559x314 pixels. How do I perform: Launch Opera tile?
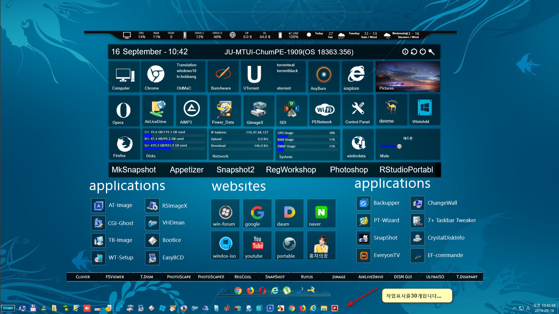[124, 111]
